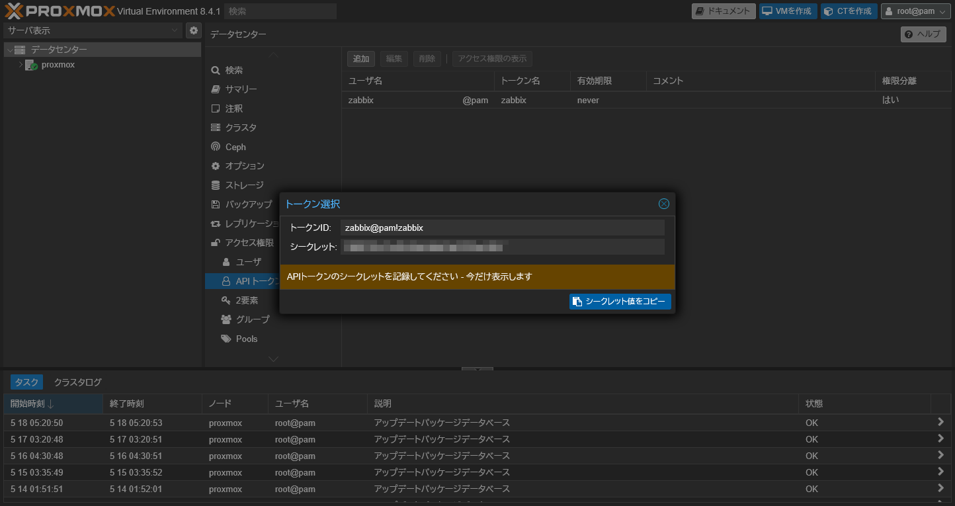This screenshot has width=955, height=506.
Task: Switch to タスク tab
Action: point(27,382)
